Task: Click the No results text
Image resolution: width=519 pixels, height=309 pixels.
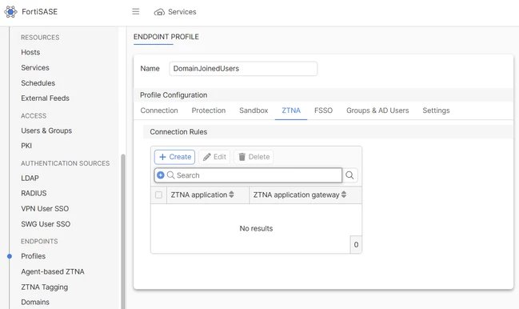Action: click(x=256, y=228)
